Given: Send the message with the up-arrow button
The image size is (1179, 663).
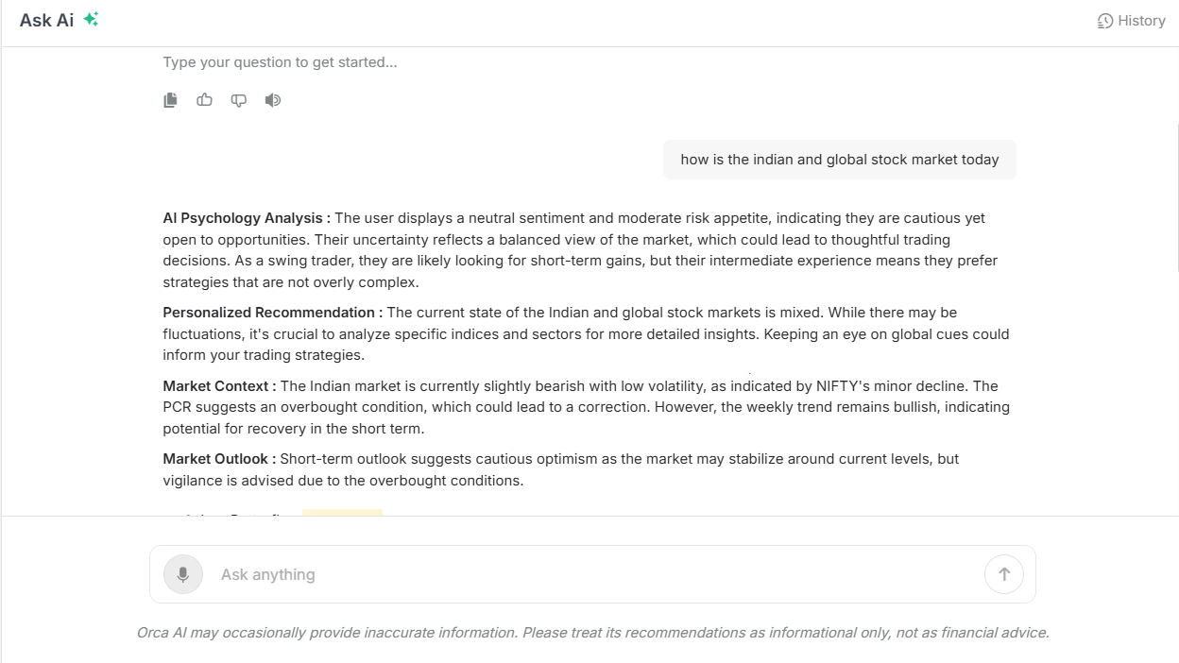Looking at the screenshot, I should 1004,574.
